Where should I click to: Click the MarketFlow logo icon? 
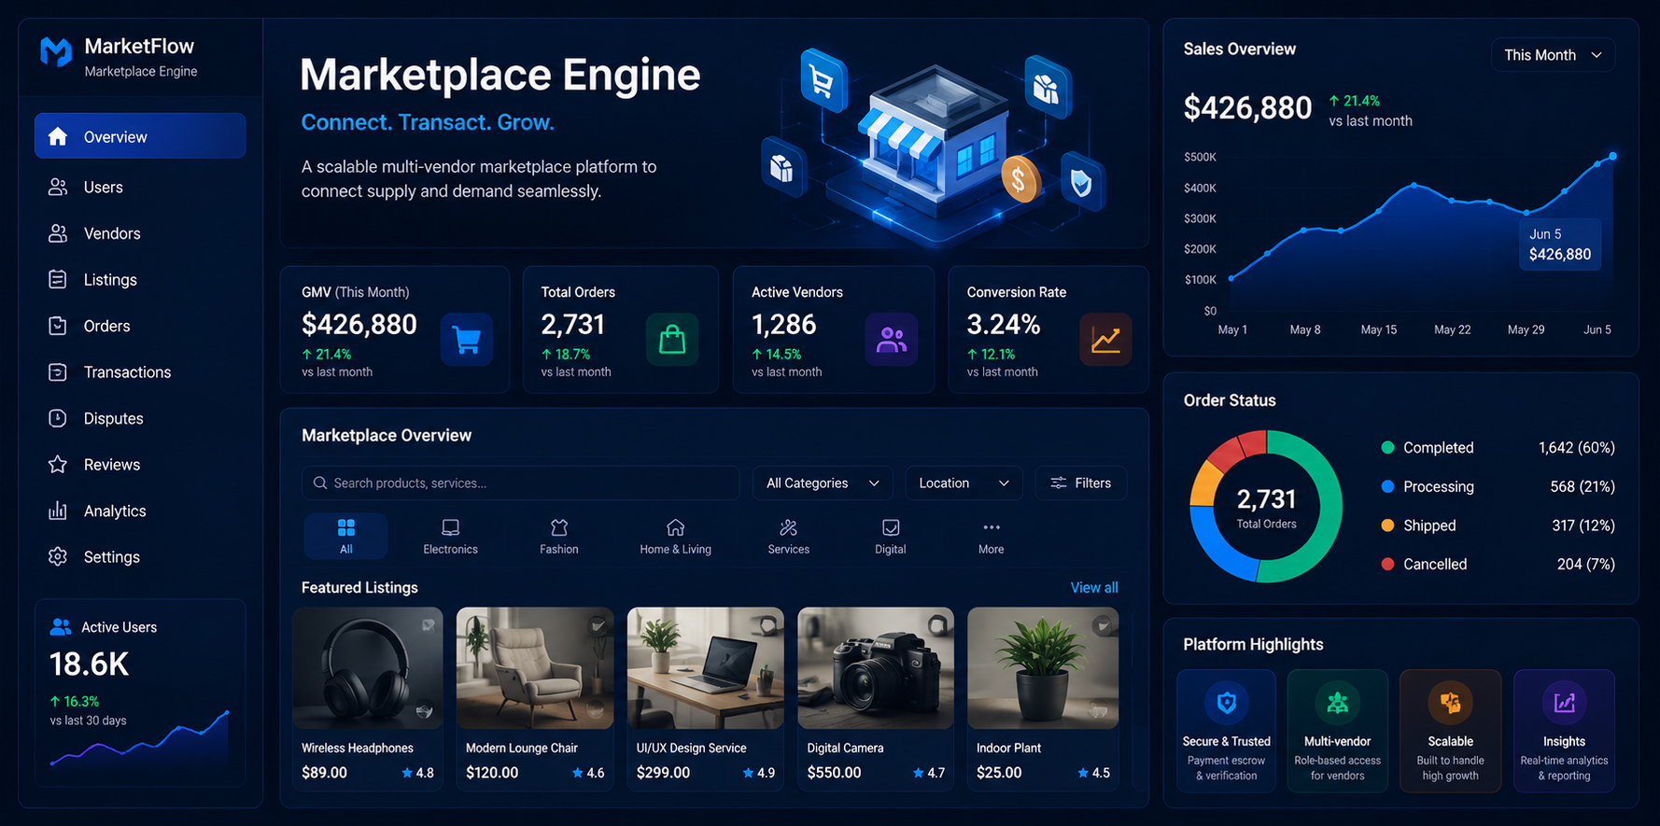tap(56, 53)
